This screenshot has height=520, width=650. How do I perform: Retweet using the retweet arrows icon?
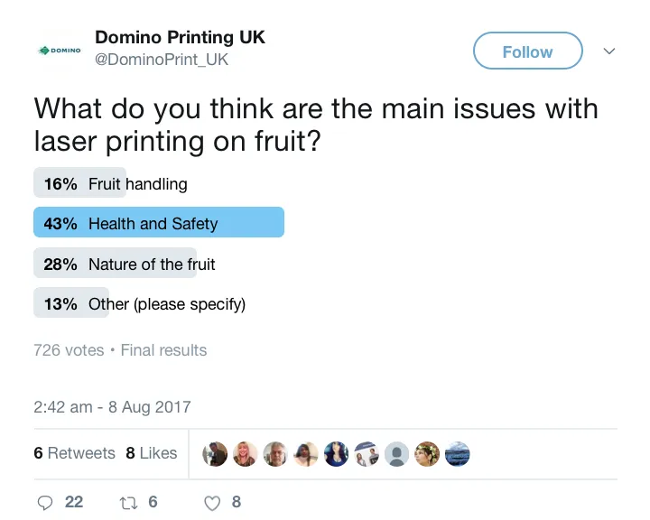[128, 502]
